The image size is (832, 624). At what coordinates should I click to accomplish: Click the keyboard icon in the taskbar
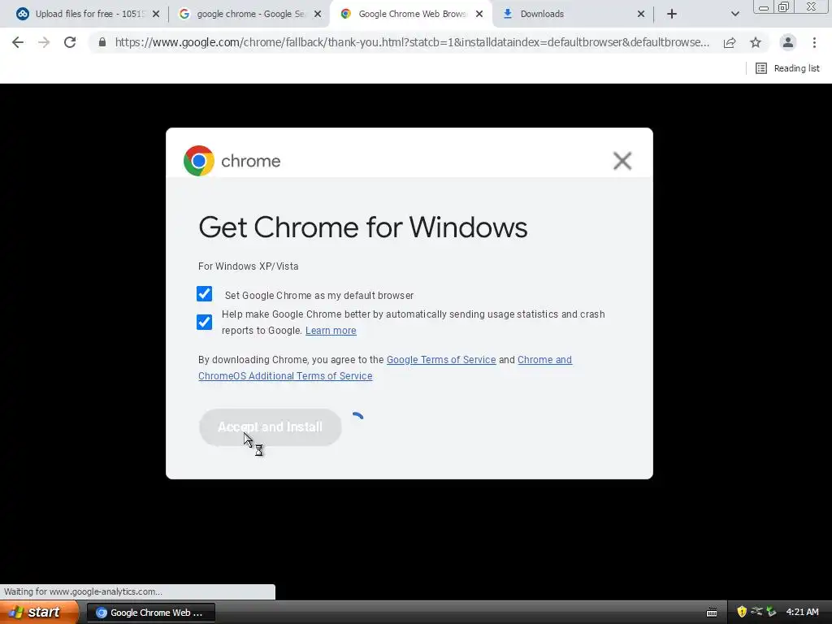pos(712,613)
